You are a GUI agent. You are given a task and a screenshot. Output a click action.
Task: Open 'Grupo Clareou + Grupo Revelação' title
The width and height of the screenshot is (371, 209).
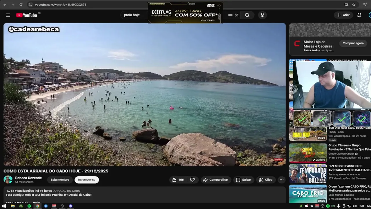pos(349,147)
